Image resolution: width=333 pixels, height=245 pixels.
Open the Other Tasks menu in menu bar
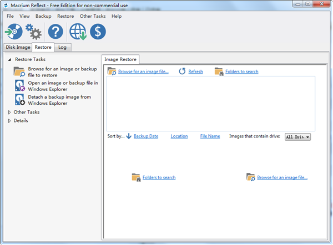pos(93,16)
